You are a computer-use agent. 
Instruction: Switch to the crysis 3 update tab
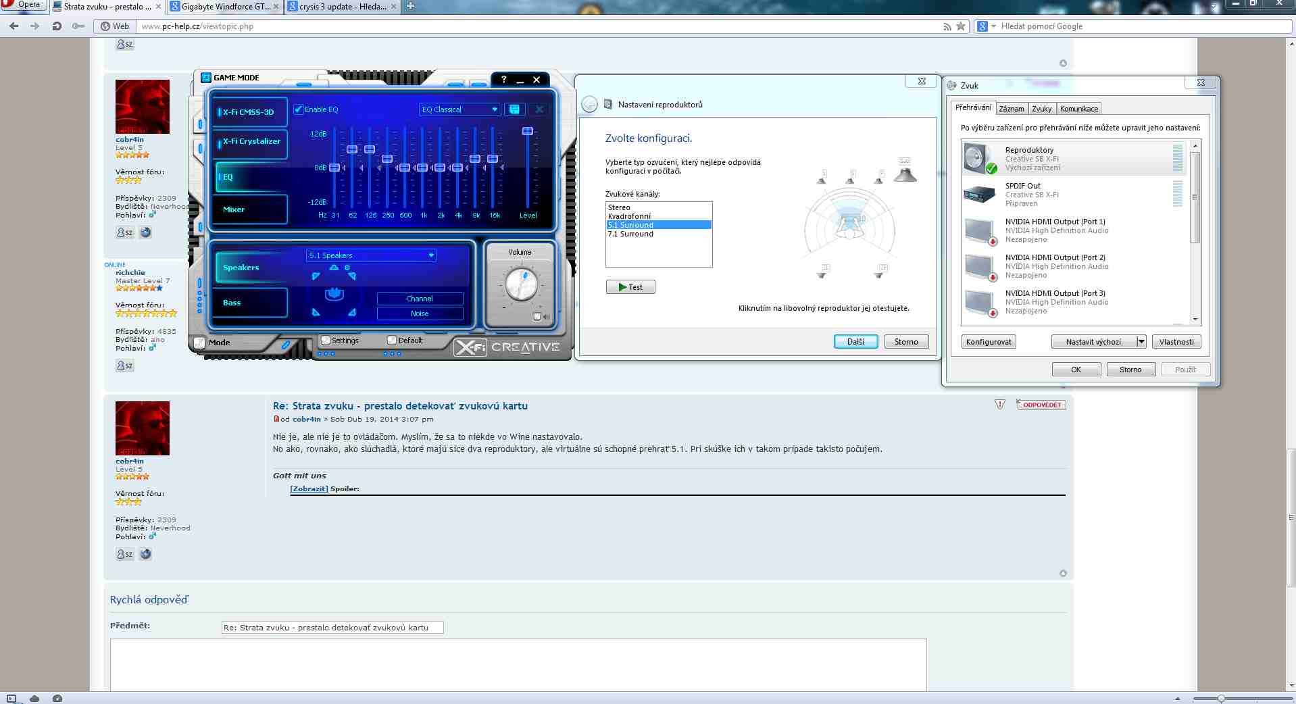coord(342,7)
